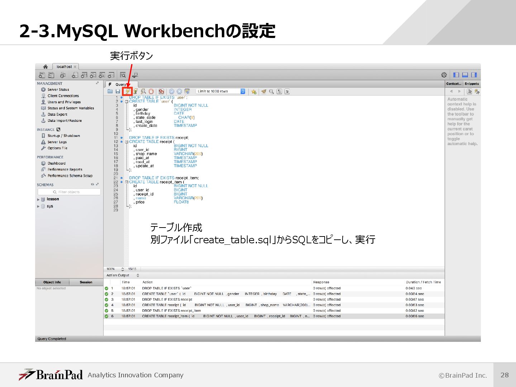Viewport: 516px width, 387px height.
Task: Expand the Management panel arrow icon
Action: [x=97, y=83]
